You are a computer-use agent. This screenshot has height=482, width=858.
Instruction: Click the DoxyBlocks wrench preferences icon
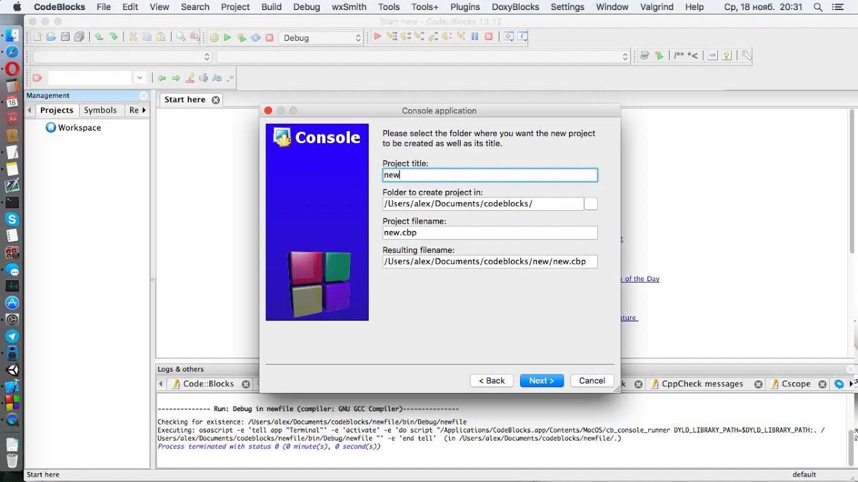click(746, 56)
